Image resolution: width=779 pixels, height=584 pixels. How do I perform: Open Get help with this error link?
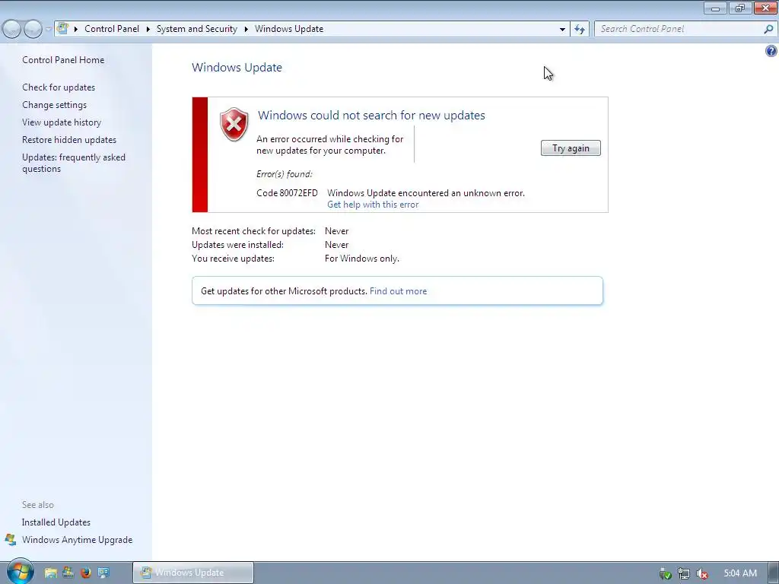(x=373, y=205)
